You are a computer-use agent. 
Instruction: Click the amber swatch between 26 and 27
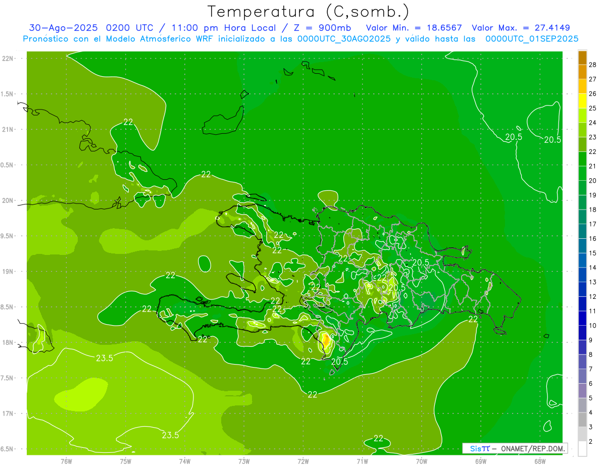point(582,86)
